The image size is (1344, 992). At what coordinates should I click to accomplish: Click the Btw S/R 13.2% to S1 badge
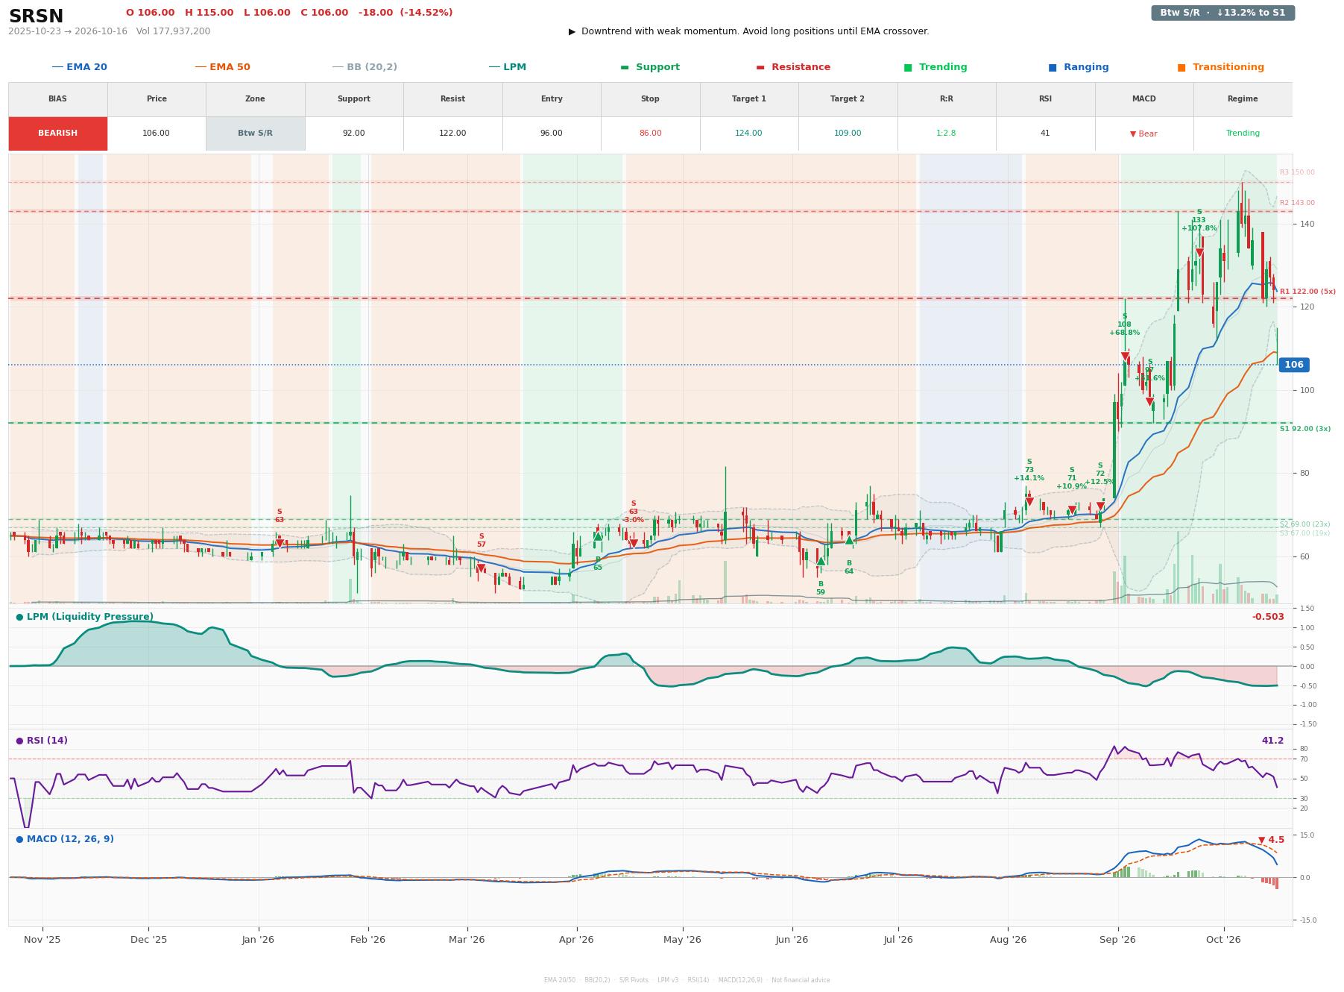tap(1222, 13)
